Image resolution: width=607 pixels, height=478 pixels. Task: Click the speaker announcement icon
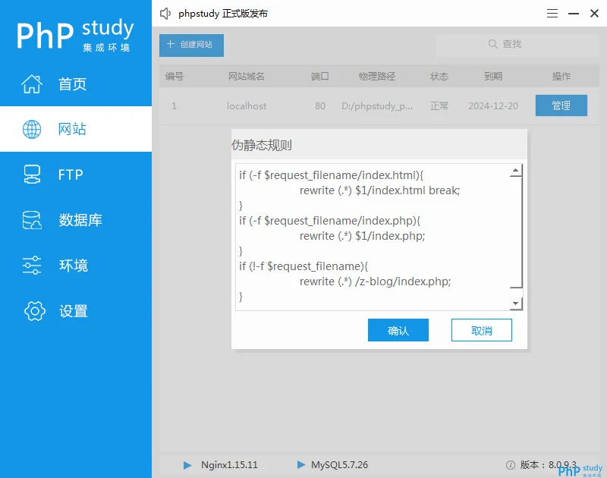point(165,14)
